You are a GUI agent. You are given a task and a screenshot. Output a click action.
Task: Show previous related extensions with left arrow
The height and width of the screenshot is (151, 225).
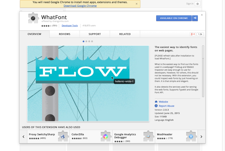coord(23,136)
